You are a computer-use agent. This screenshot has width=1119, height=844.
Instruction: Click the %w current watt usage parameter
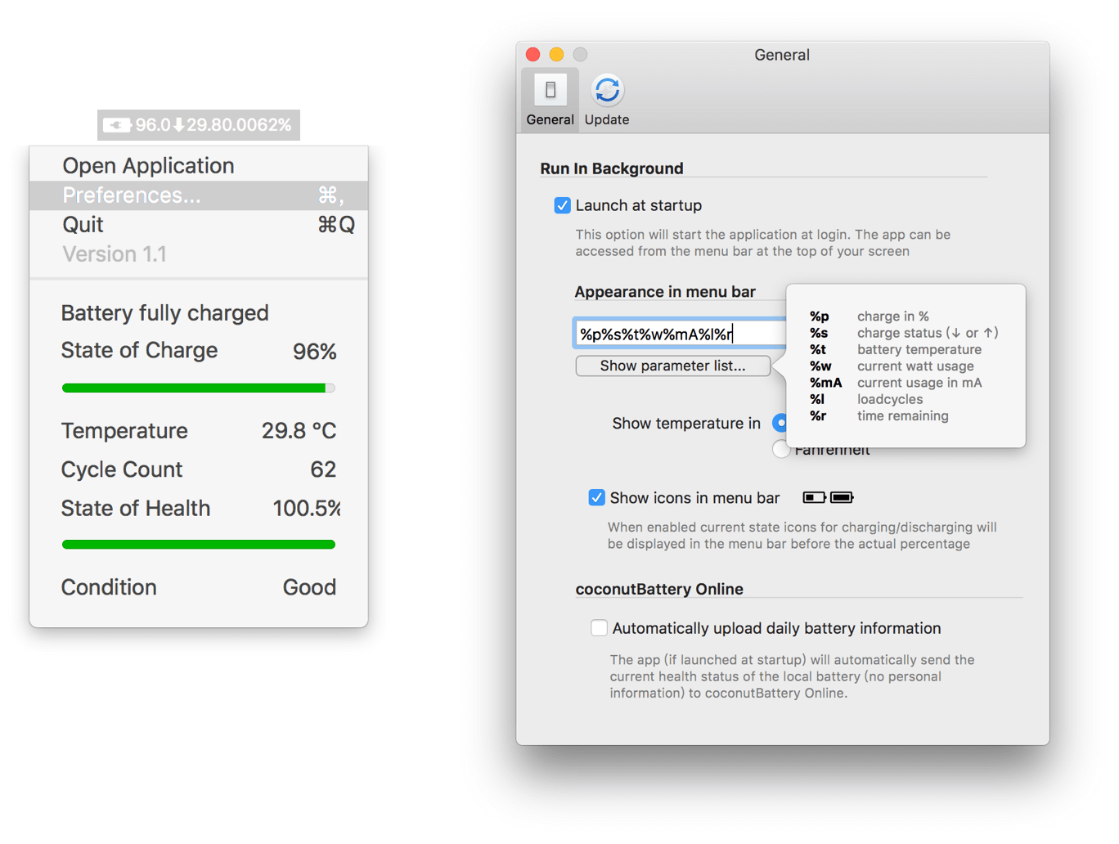click(x=892, y=366)
